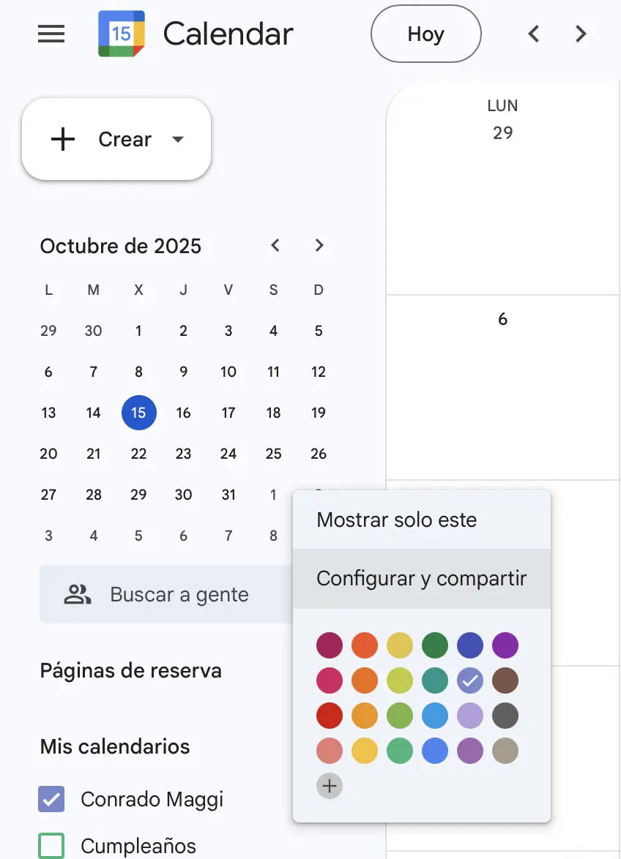Select the people search icon
621x859 pixels.
77,593
